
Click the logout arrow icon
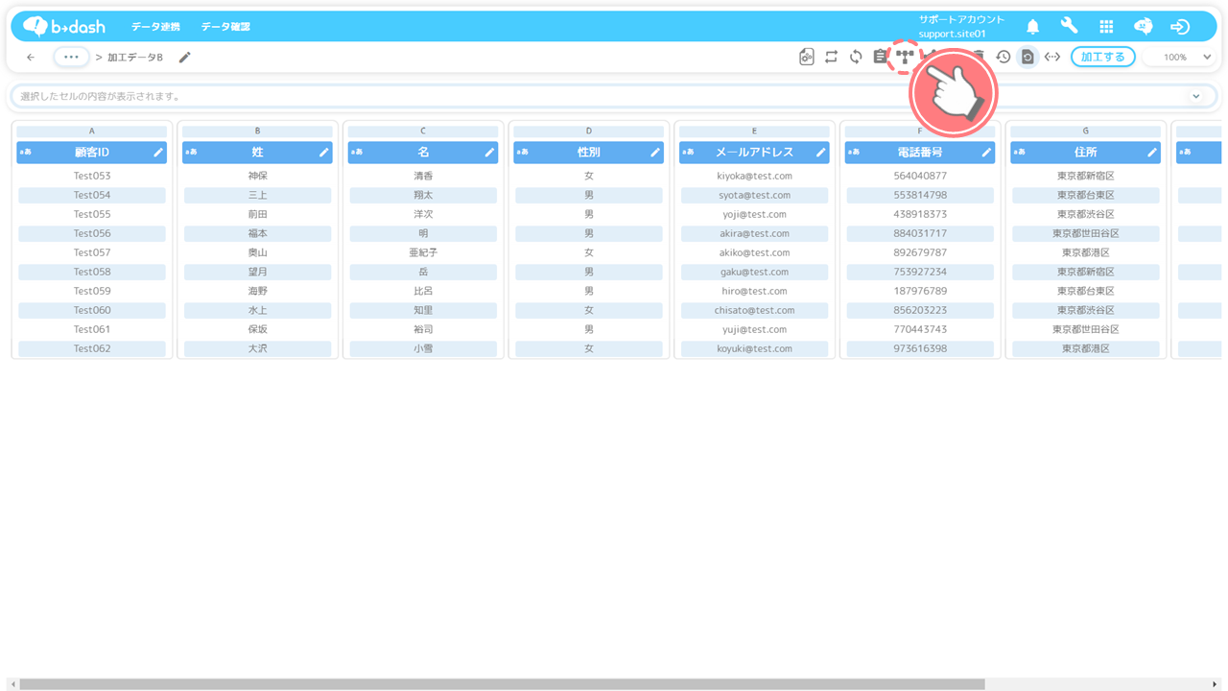pos(1180,27)
